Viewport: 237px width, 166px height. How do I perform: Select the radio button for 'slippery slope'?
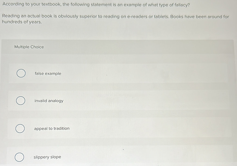pos(19,157)
